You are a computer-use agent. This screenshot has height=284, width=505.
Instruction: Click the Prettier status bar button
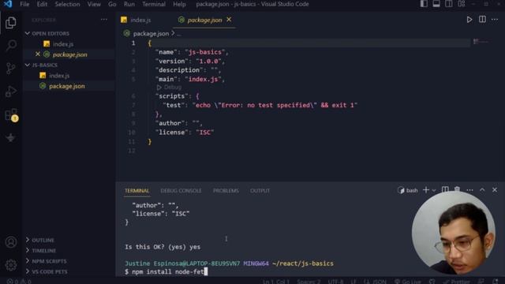456,282
